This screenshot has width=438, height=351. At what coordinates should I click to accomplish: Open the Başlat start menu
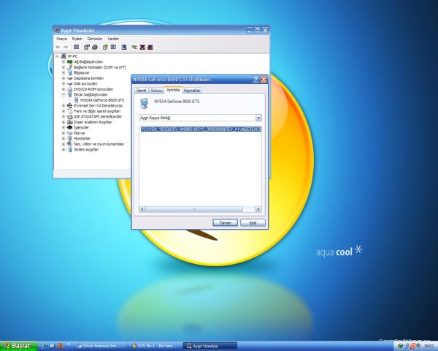pos(16,345)
